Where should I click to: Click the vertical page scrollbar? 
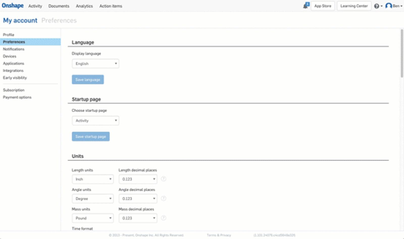pyautogui.click(x=402, y=53)
